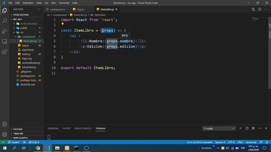Screen dimensions: 271x152
Task: Open Google Chrome from taskbar
Action: [38, 148]
